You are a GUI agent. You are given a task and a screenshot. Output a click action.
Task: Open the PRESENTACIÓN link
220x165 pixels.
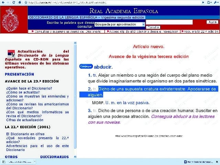(19, 74)
